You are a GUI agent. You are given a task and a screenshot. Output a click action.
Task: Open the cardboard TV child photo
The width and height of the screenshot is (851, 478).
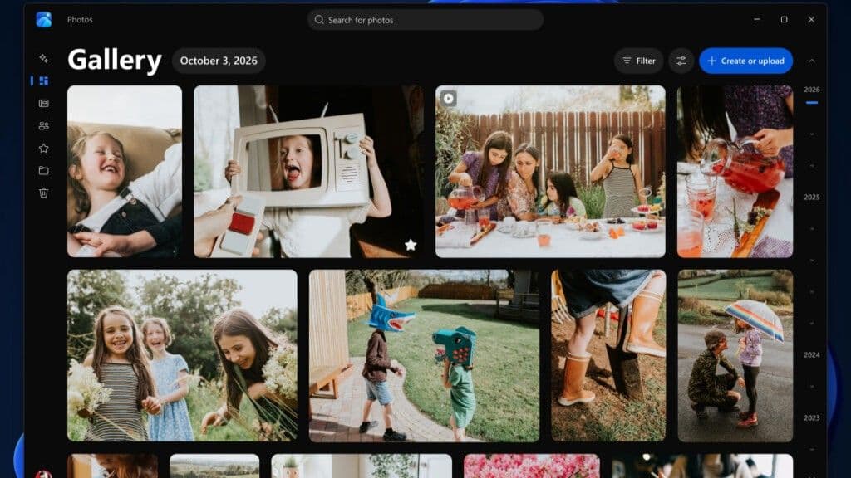pyautogui.click(x=308, y=171)
